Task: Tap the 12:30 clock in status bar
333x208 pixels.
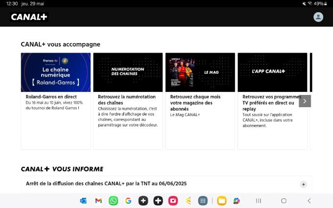Action: pos(12,3)
